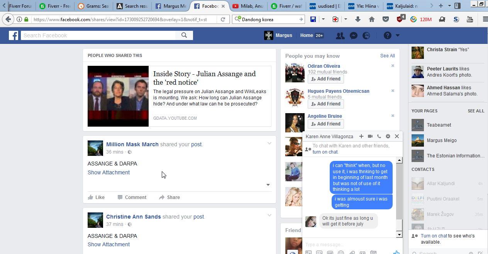Click the chat scrollbar down arrow
The height and width of the screenshot is (254, 488).
click(399, 234)
